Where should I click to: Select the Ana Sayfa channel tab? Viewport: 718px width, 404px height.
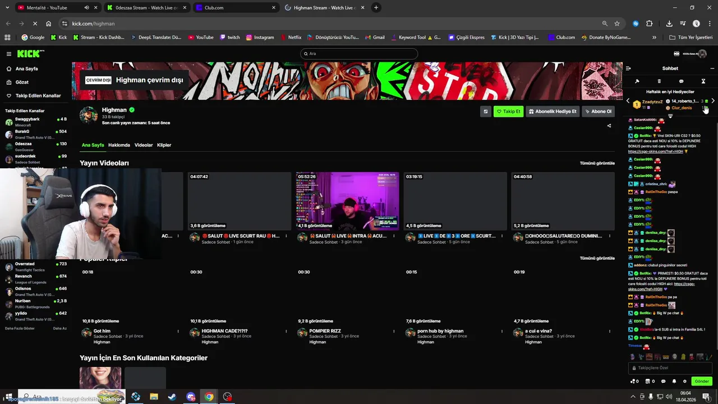[93, 145]
